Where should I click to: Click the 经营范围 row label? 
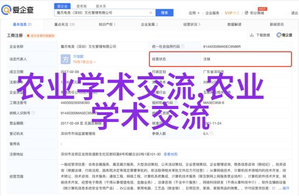tap(16, 177)
